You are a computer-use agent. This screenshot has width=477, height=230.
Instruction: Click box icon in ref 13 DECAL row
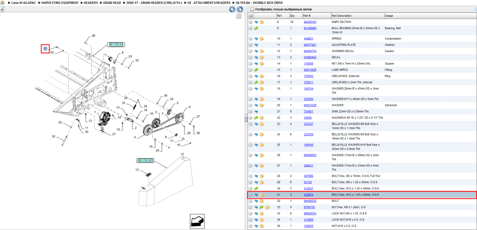point(261,57)
